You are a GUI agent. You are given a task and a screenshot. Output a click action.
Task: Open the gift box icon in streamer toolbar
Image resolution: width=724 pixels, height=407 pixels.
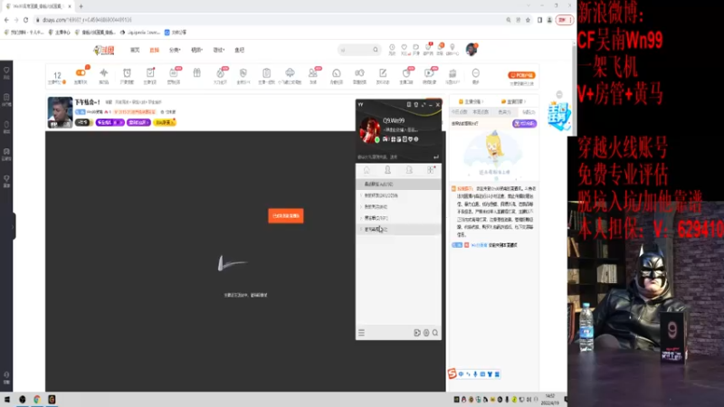pos(196,73)
